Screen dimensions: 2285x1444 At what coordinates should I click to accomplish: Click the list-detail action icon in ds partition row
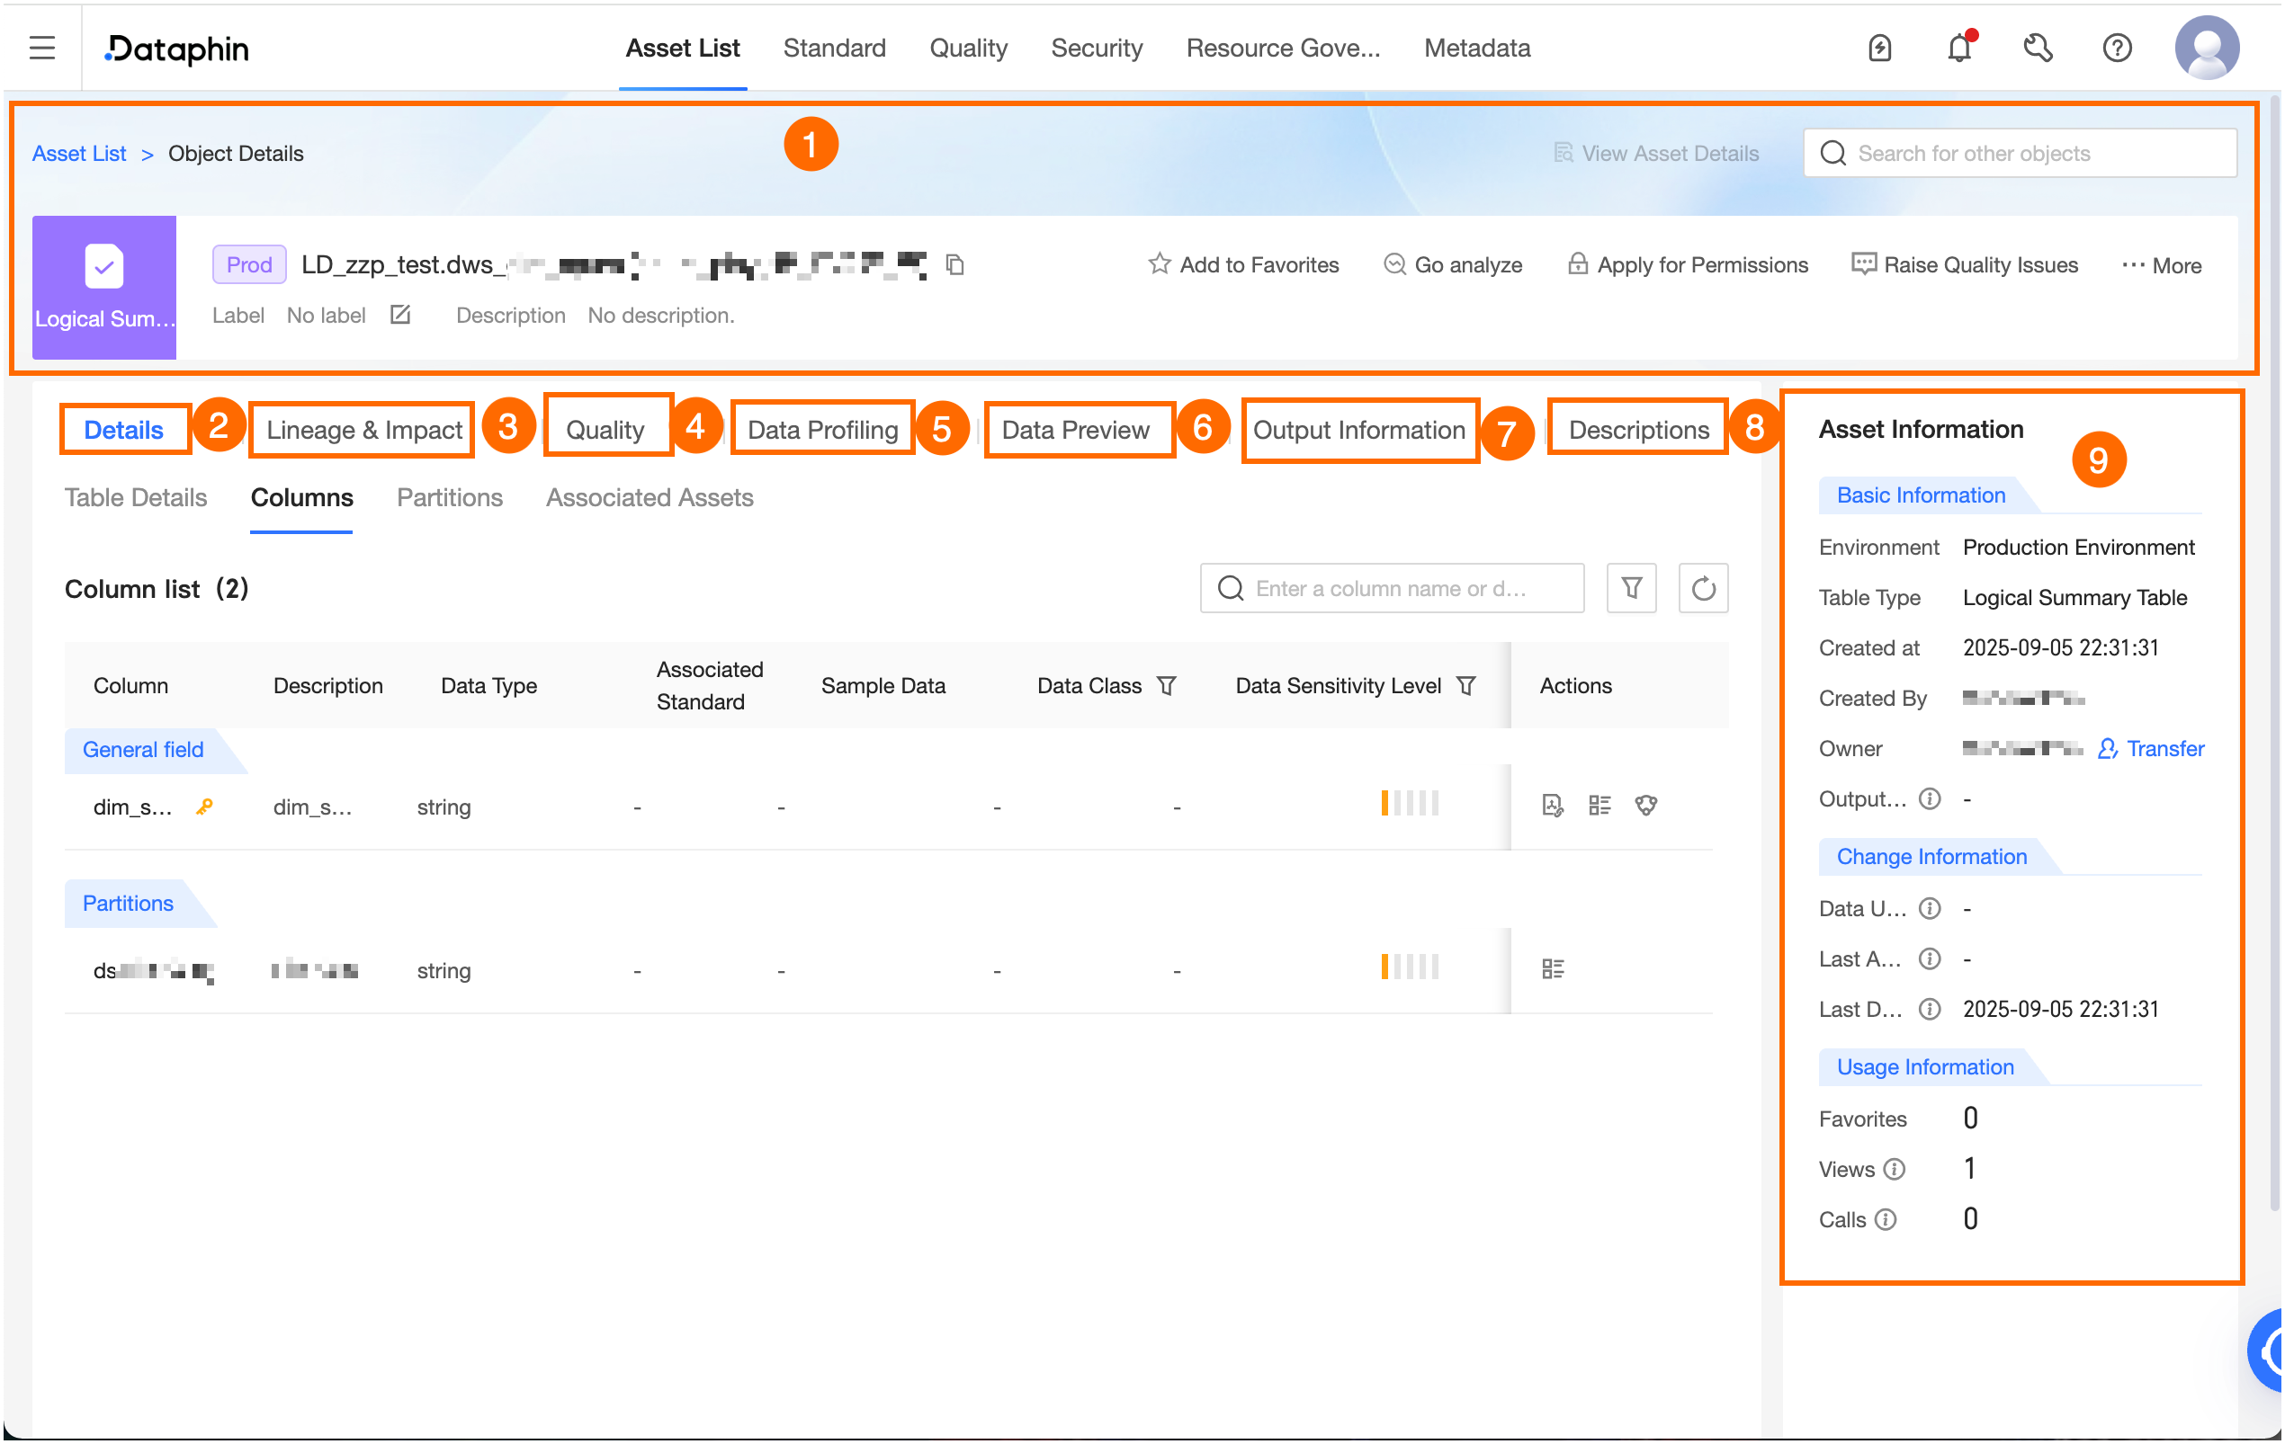click(x=1553, y=969)
